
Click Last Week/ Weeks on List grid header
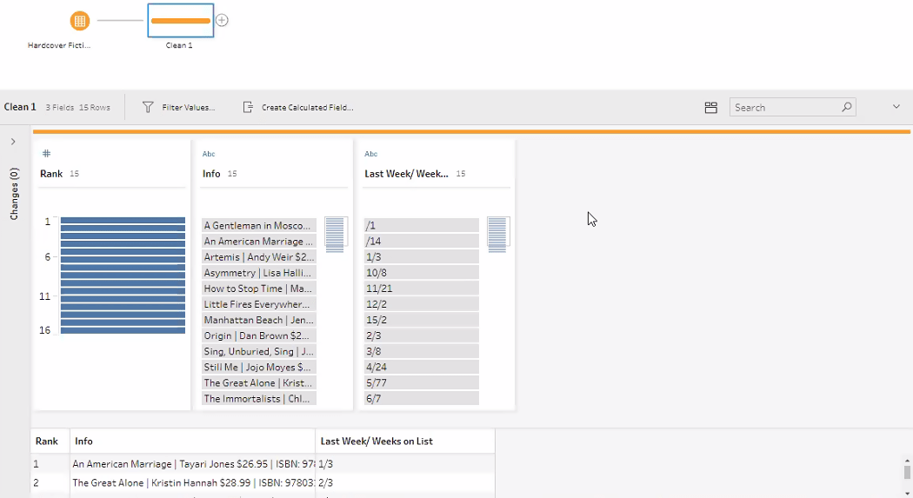tap(405, 441)
